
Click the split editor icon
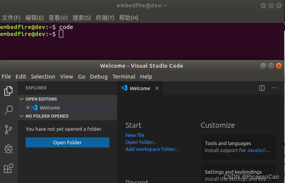(262, 88)
